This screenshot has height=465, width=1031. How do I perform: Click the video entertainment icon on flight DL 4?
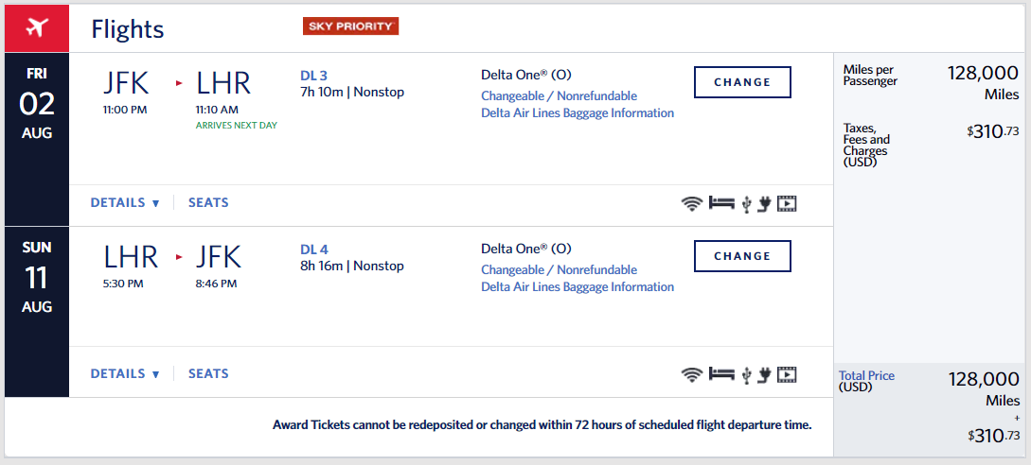pos(787,374)
